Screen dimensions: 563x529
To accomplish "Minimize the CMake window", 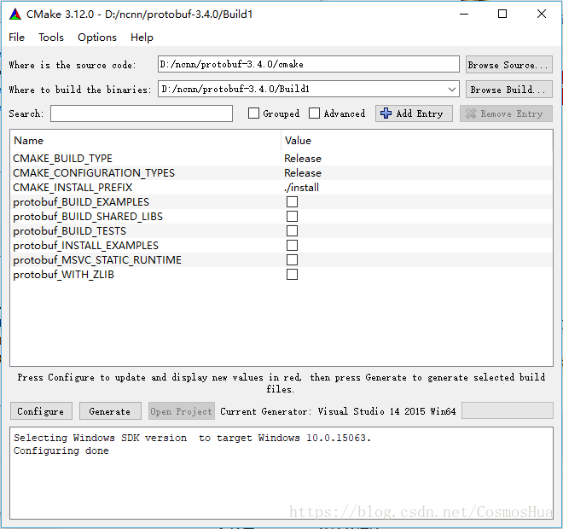I will [464, 14].
